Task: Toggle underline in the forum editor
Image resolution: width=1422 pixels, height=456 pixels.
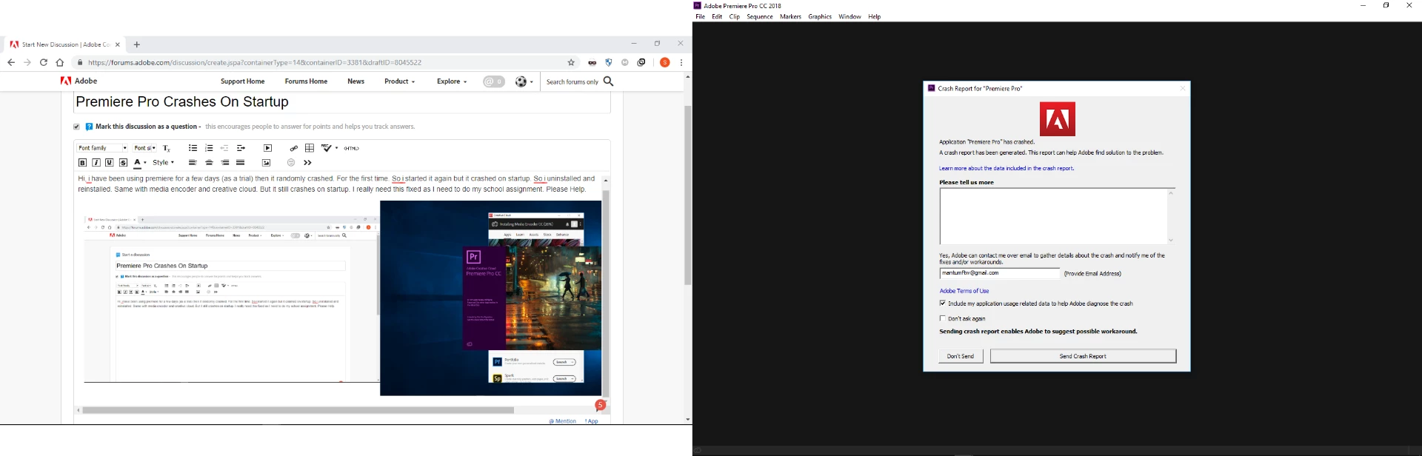Action: pyautogui.click(x=110, y=163)
